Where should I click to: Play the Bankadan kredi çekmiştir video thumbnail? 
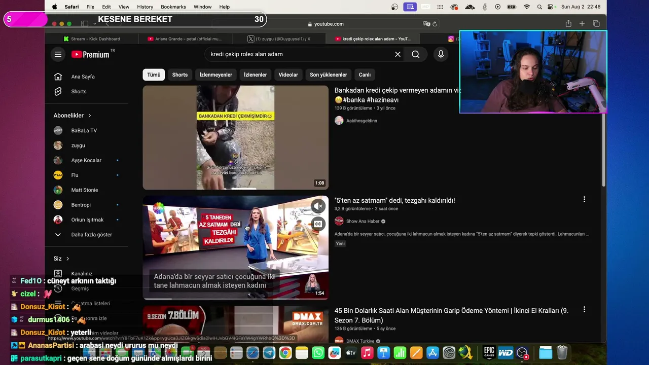tap(236, 137)
